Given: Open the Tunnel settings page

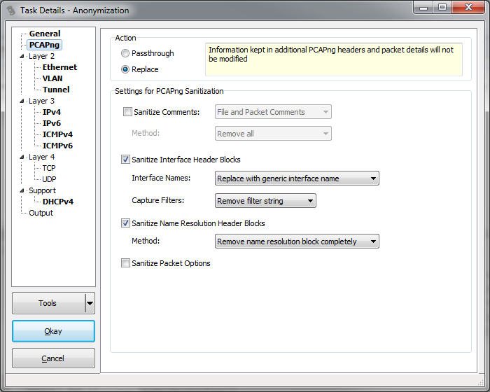Looking at the screenshot, I should (56, 90).
